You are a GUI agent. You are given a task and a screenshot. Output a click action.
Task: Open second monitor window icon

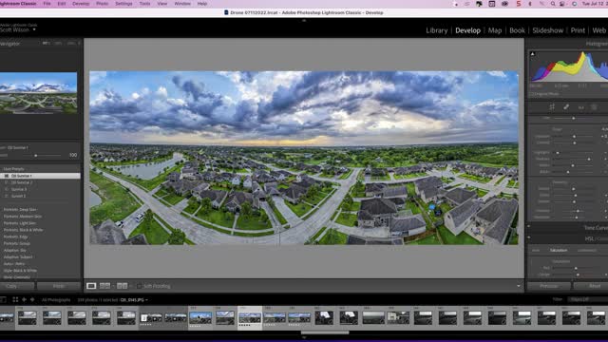tap(3, 300)
